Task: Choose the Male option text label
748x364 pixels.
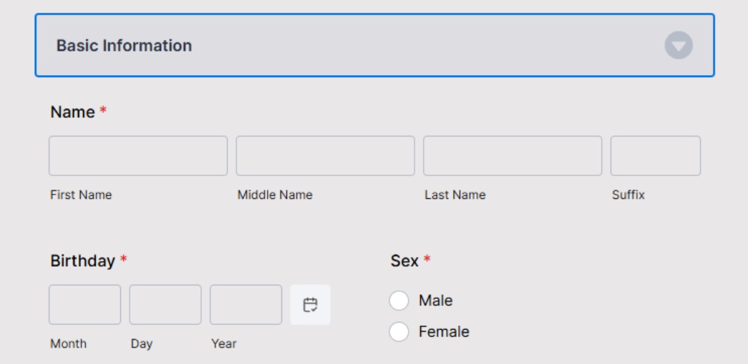Action: [435, 300]
